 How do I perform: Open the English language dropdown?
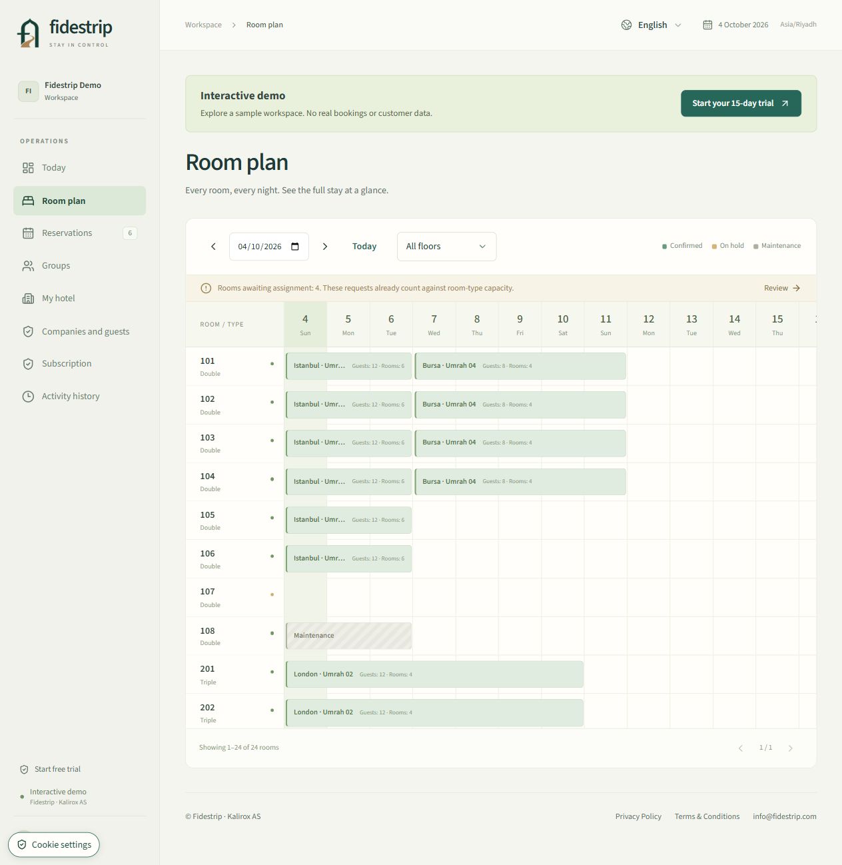651,25
